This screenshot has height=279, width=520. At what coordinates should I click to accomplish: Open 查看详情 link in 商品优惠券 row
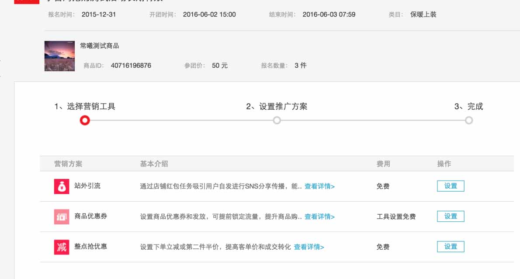pyautogui.click(x=320, y=216)
